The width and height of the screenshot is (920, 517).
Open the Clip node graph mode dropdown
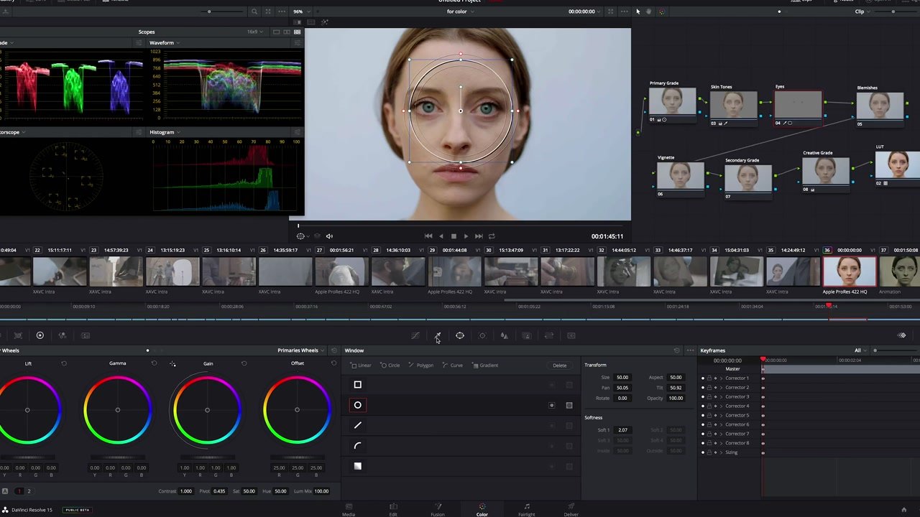point(862,11)
